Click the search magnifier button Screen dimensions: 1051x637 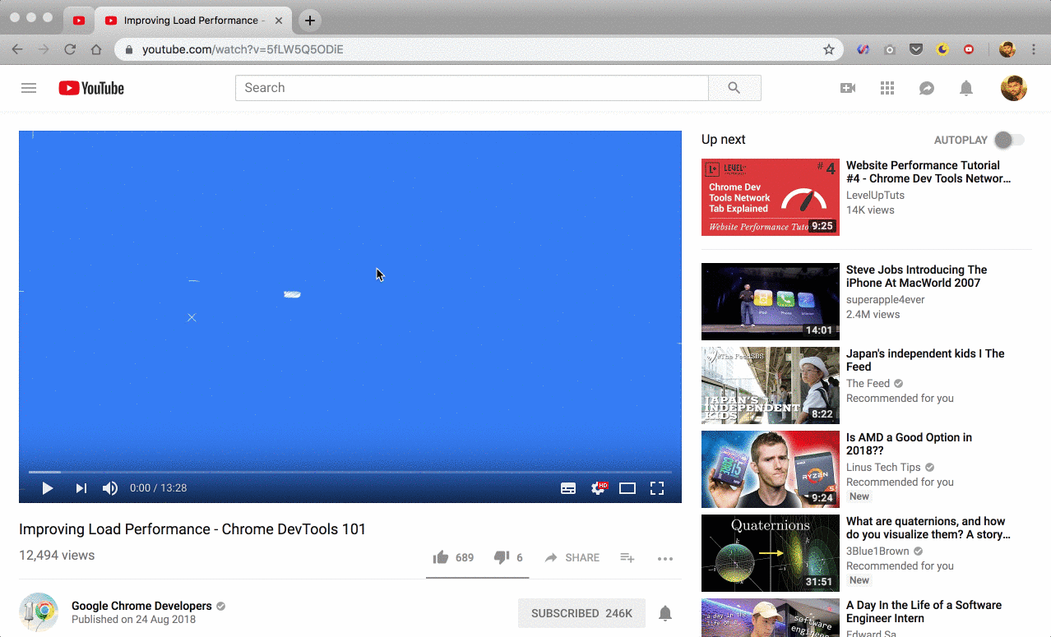(x=734, y=88)
